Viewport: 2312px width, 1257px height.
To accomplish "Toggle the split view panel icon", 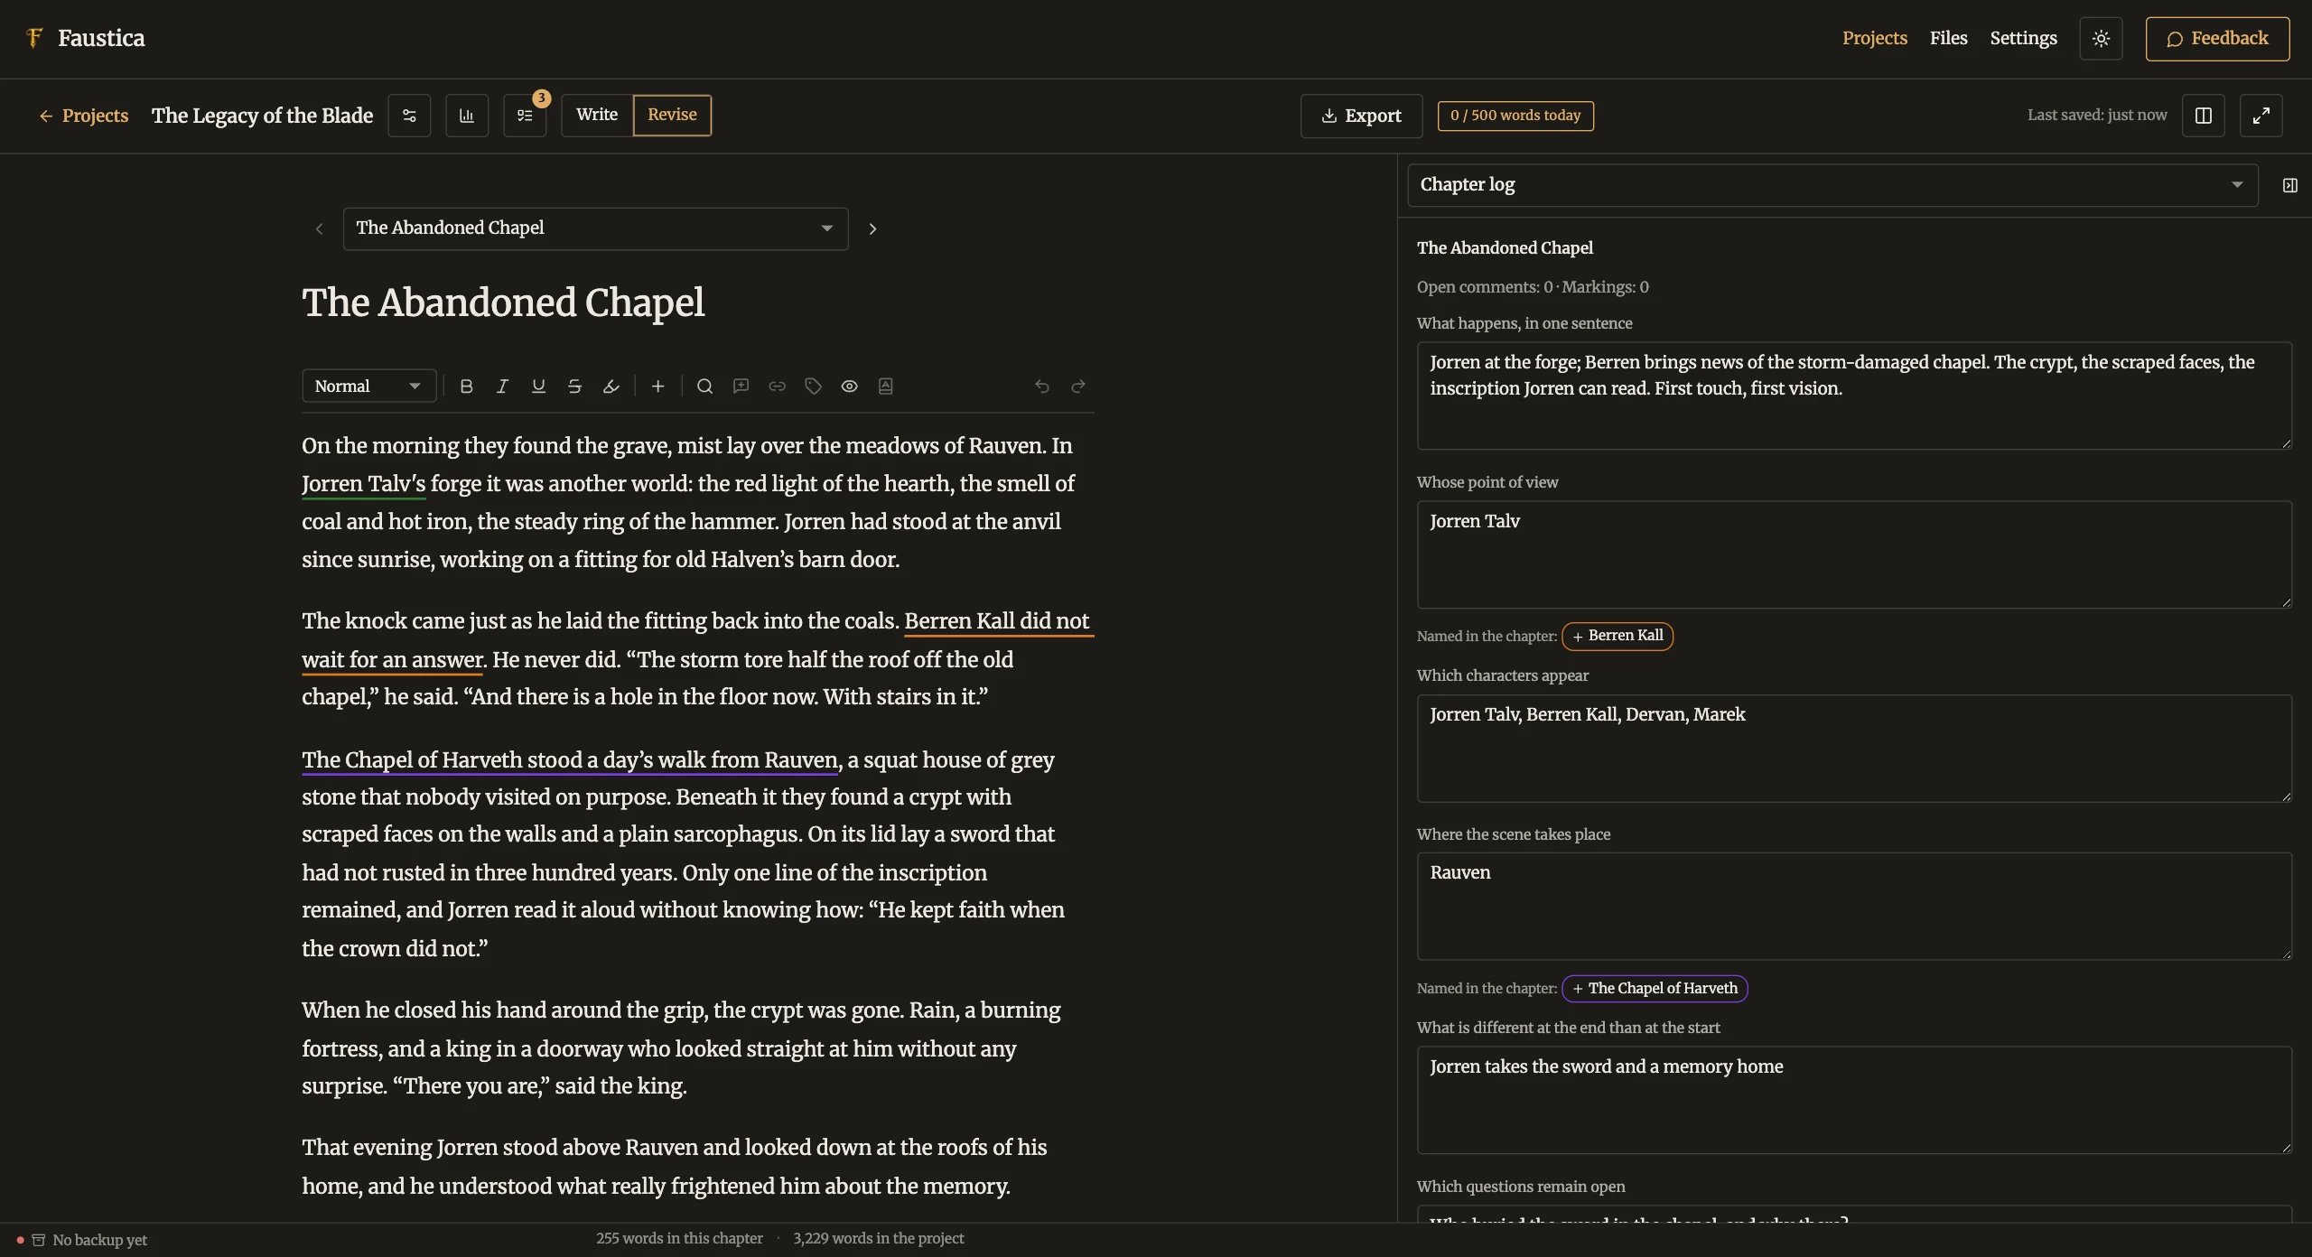I will coord(2204,116).
